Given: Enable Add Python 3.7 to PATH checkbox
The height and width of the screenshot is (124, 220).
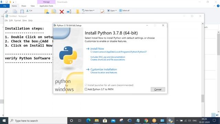Looking at the screenshot, I should tap(86, 89).
